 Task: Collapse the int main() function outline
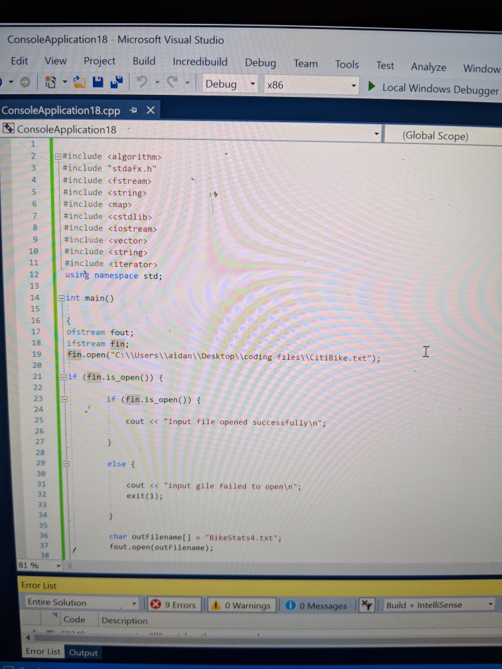pyautogui.click(x=62, y=298)
